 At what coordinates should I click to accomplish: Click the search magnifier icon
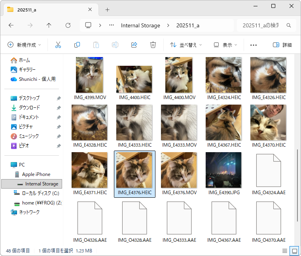click(x=288, y=25)
